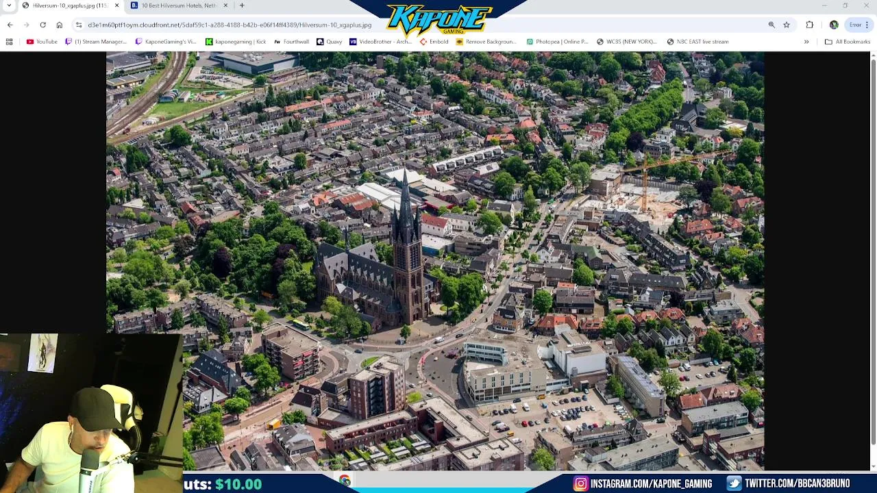
Task: Click the Hilversum aerial photo
Action: 435,261
